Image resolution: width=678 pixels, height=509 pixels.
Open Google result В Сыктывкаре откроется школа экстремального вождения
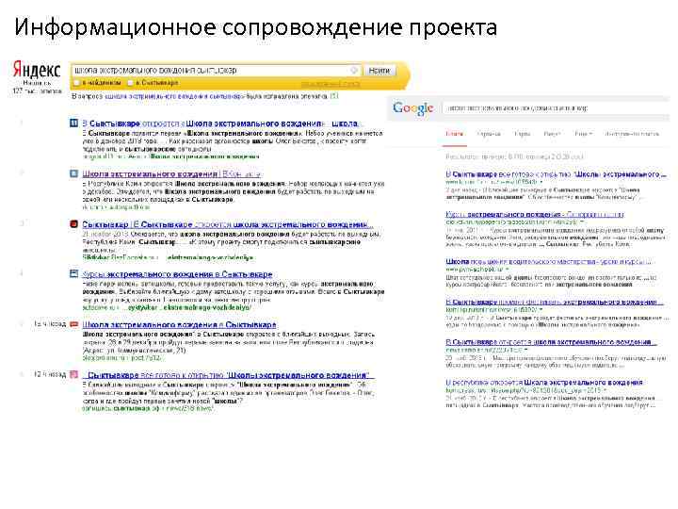[x=551, y=341]
